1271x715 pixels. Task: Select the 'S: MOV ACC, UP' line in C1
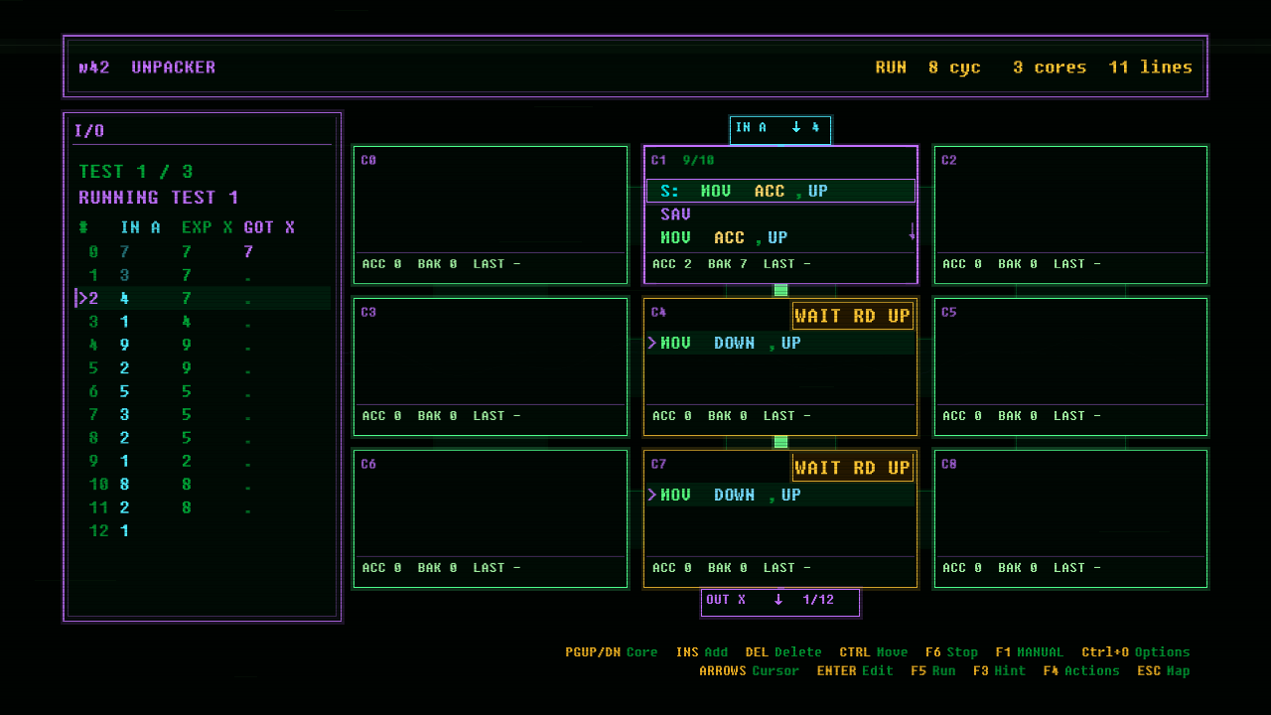tap(780, 191)
